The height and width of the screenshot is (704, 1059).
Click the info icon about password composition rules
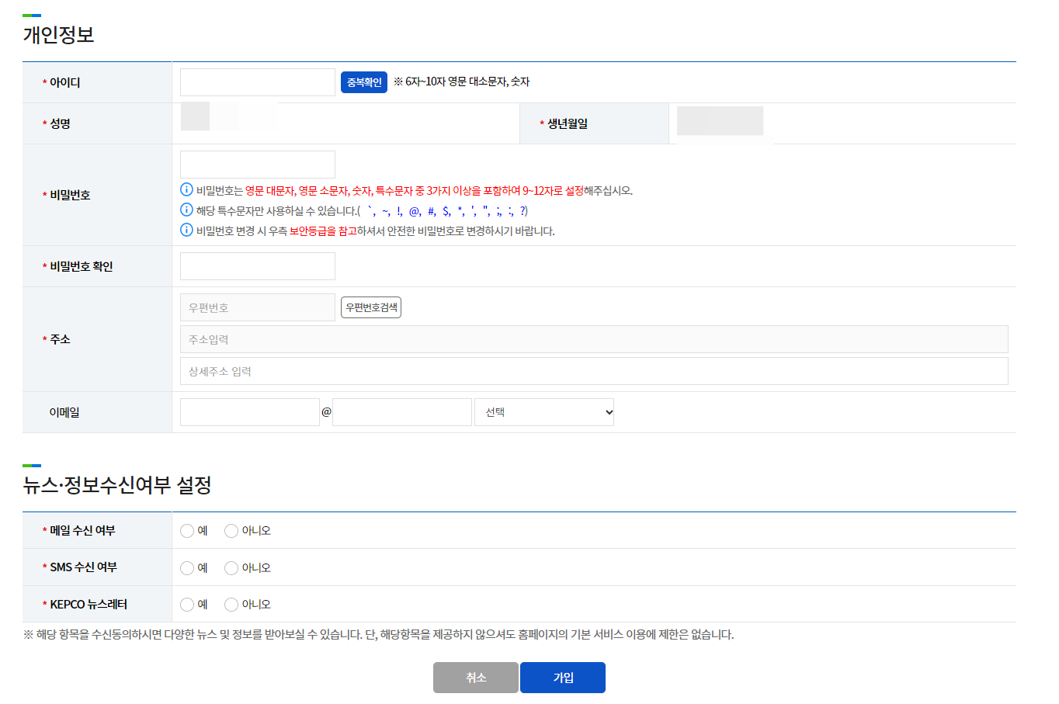[x=186, y=189]
